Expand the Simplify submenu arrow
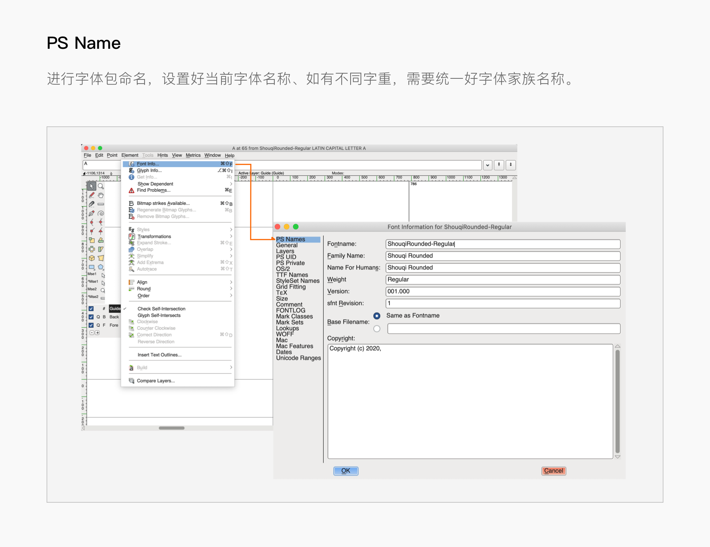The height and width of the screenshot is (547, 710). tap(231, 256)
